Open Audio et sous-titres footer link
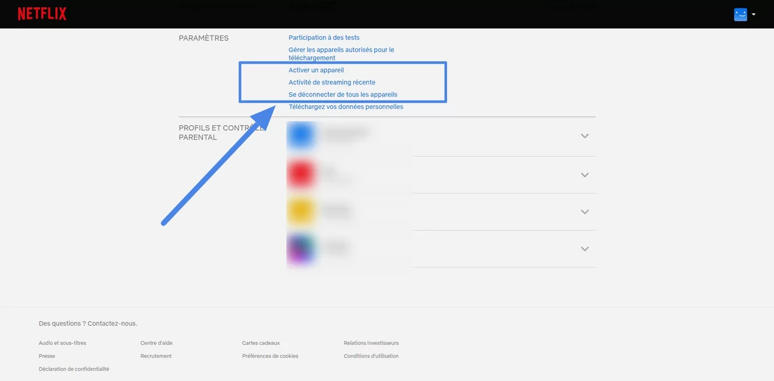The image size is (774, 381). coord(63,343)
